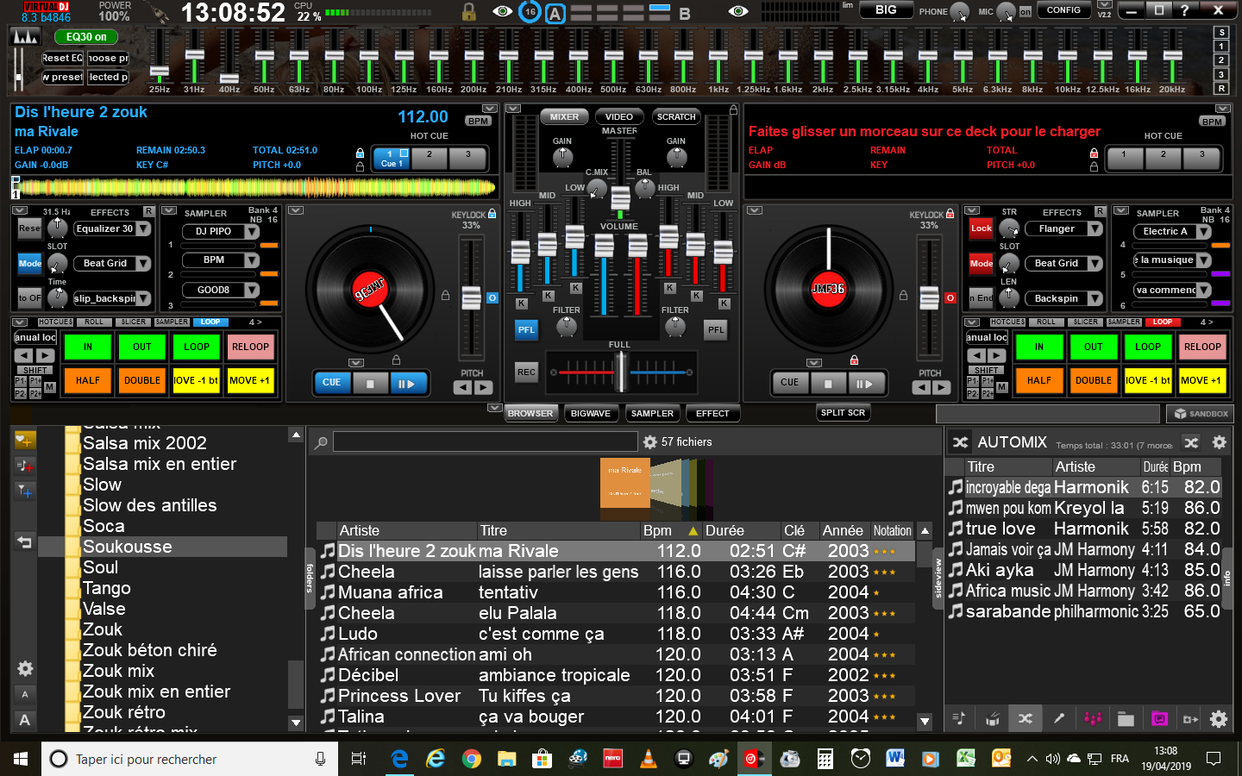Viewport: 1242px width, 776px height.
Task: Open the EFFECT tab below mixer
Action: pos(712,414)
